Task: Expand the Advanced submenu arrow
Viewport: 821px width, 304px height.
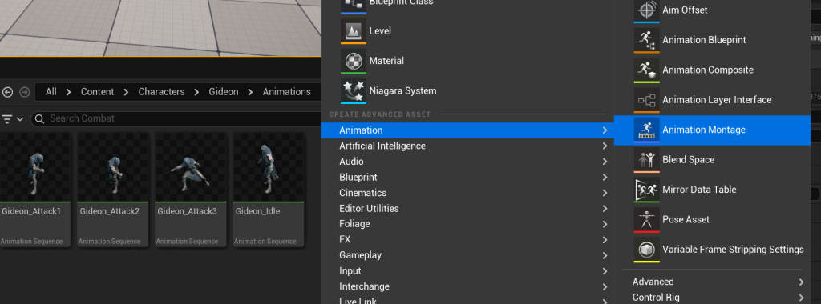Action: coord(801,282)
